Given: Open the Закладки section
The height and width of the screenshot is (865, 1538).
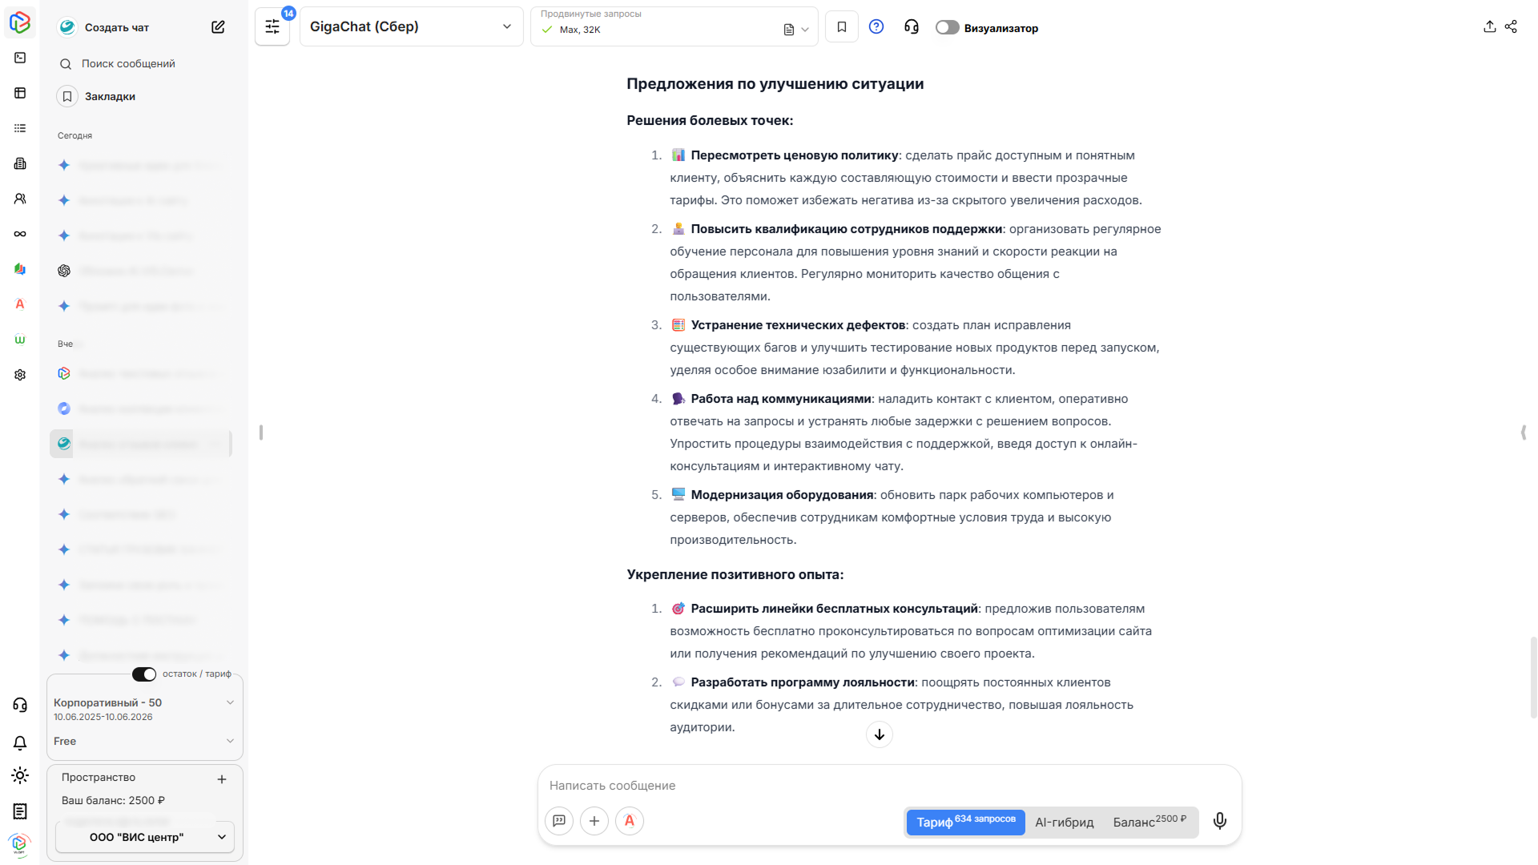Looking at the screenshot, I should 111,96.
